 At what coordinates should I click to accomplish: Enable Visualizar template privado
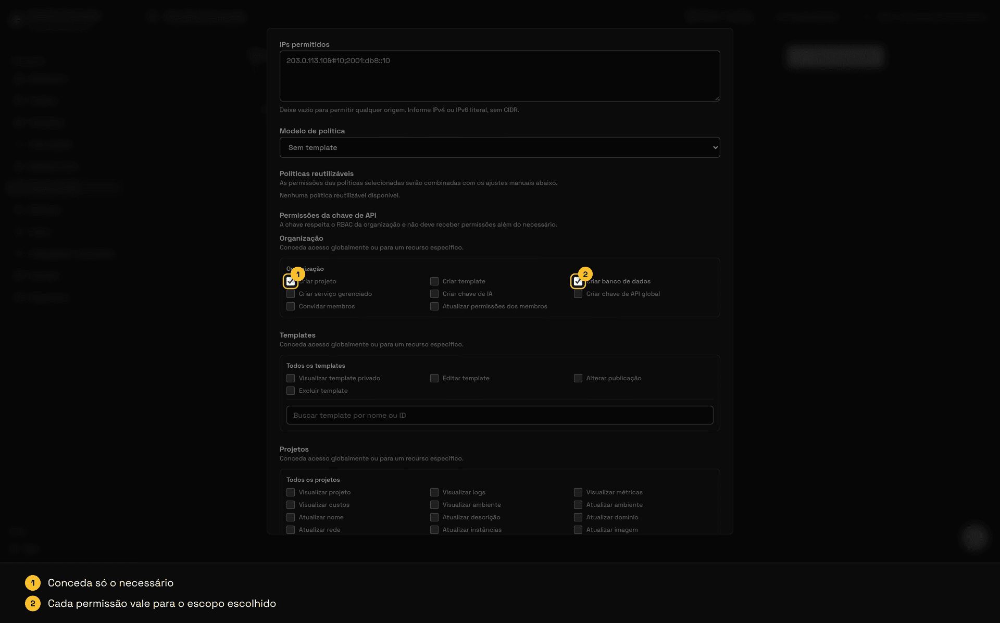[291, 378]
